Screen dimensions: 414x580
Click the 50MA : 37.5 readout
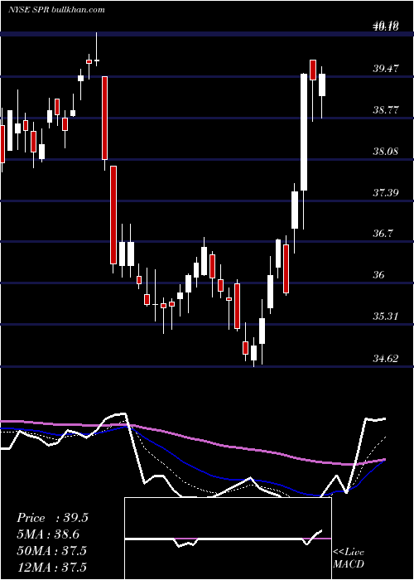[x=51, y=550]
